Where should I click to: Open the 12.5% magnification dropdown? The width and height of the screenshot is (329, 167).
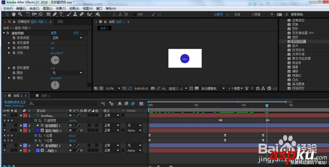[x=113, y=88]
